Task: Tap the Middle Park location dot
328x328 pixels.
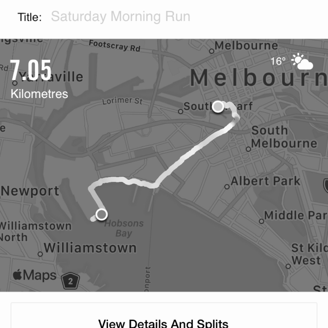Action: (261, 221)
